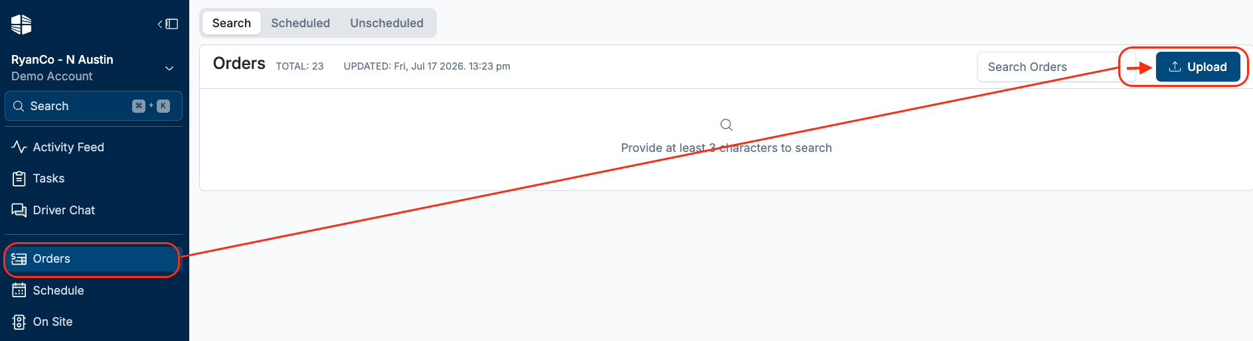Collapse the sidebar panel icon
This screenshot has width=1253, height=341.
168,24
